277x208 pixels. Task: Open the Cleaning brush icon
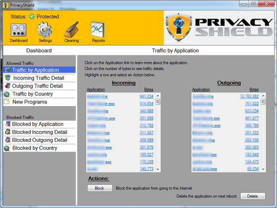coord(71,30)
